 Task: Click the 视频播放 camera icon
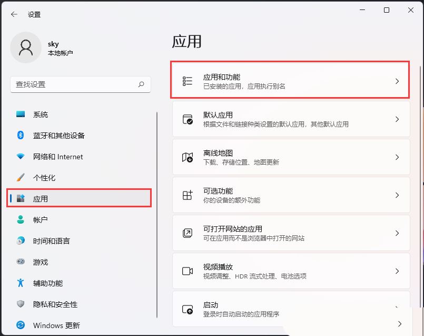[188, 271]
